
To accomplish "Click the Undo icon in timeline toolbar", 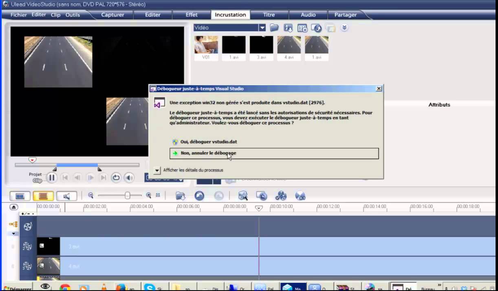I will [x=199, y=196].
